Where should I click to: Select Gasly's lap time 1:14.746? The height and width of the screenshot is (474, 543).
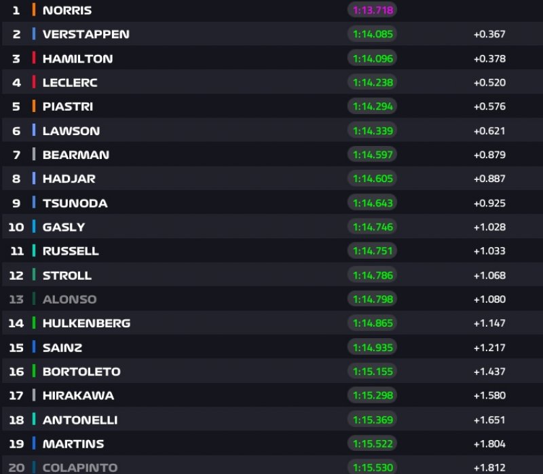point(373,227)
